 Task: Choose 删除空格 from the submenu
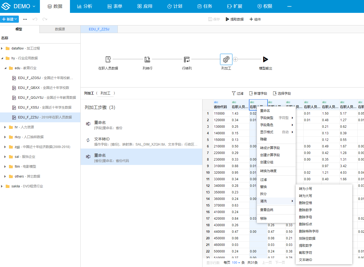[305, 203]
